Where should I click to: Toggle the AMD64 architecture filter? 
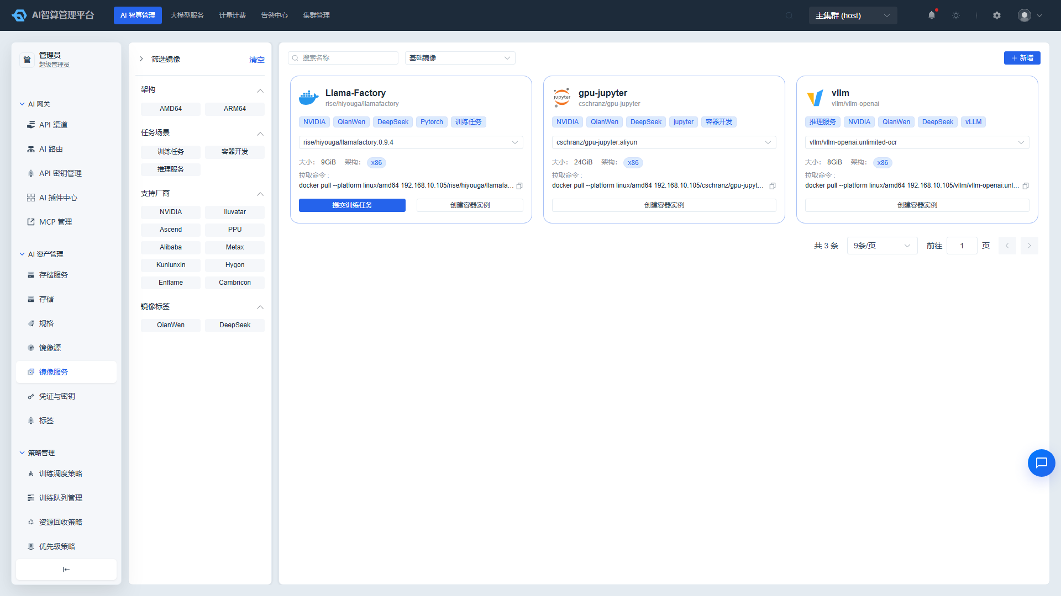pyautogui.click(x=171, y=109)
